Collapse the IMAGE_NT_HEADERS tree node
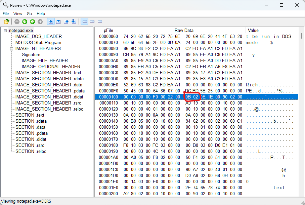 click(12, 49)
